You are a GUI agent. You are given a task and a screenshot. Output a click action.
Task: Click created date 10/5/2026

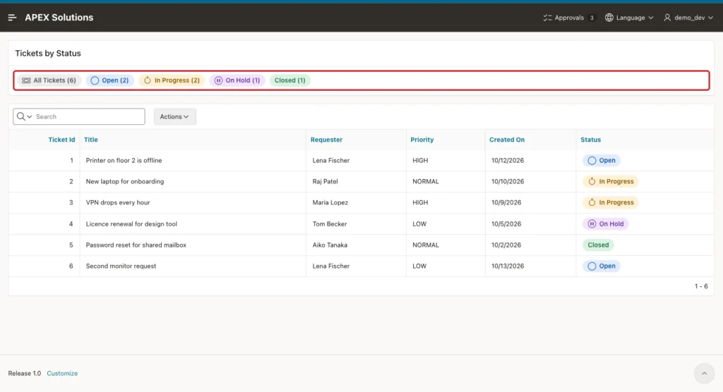[506, 224]
